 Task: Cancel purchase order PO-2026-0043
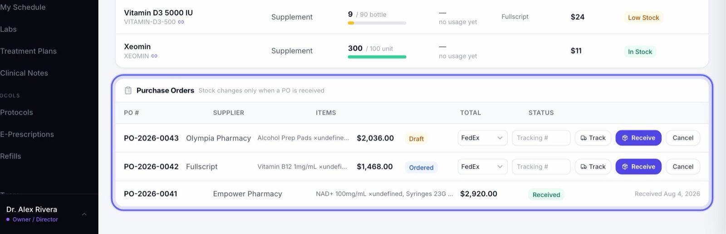(x=683, y=138)
